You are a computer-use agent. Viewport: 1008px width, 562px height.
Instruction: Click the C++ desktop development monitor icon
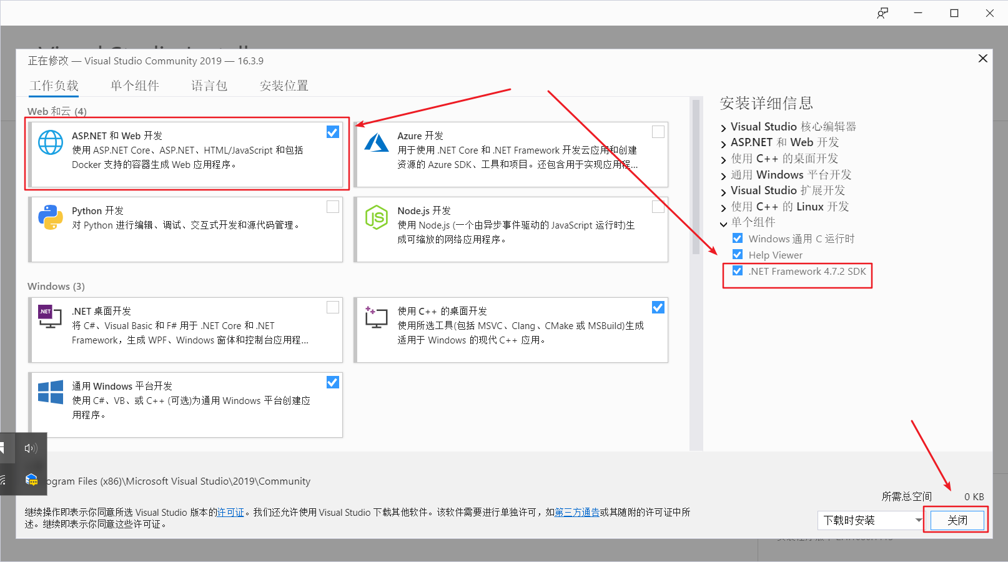(x=376, y=317)
